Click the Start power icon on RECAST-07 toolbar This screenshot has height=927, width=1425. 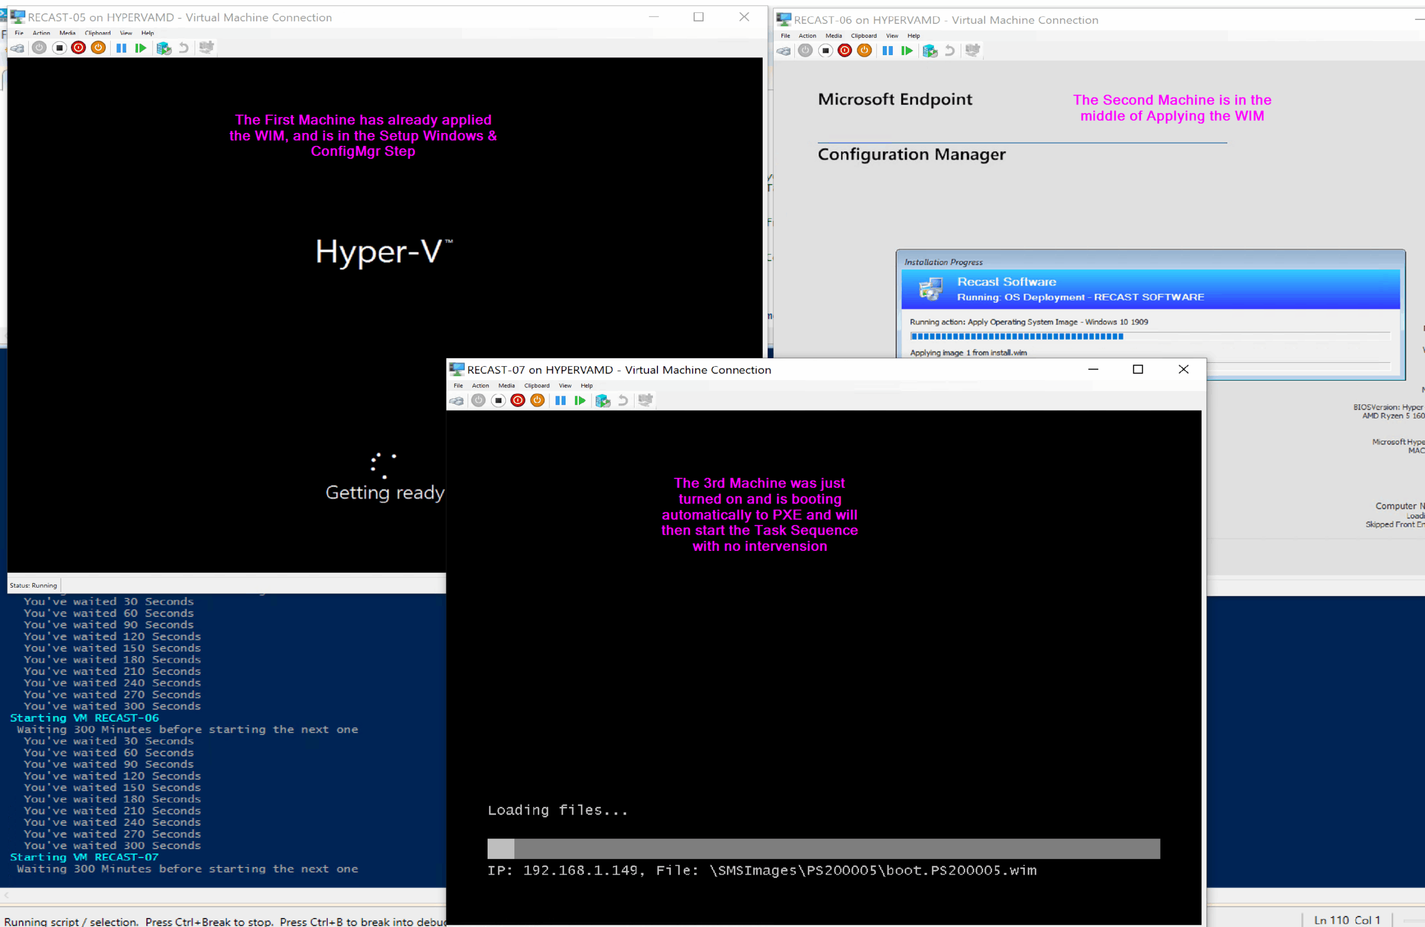pyautogui.click(x=478, y=400)
